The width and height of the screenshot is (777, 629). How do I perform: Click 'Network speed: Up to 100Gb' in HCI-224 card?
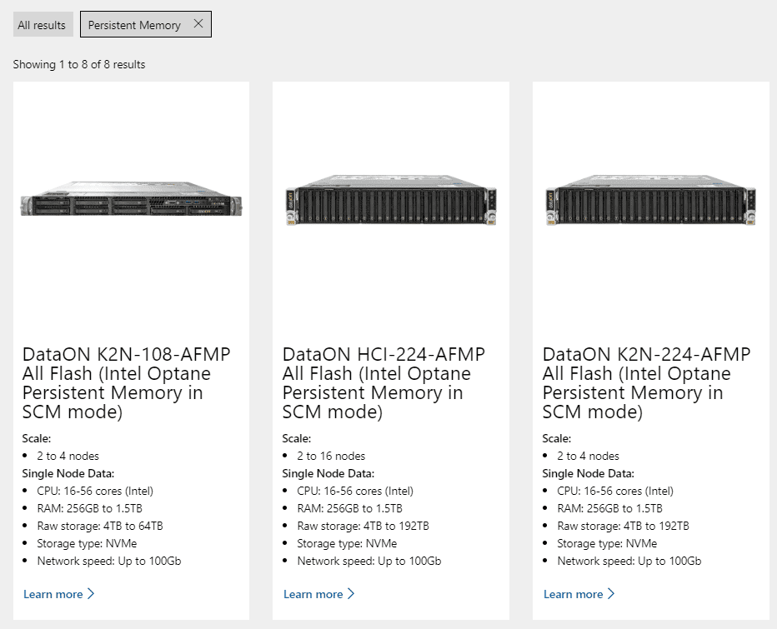369,562
